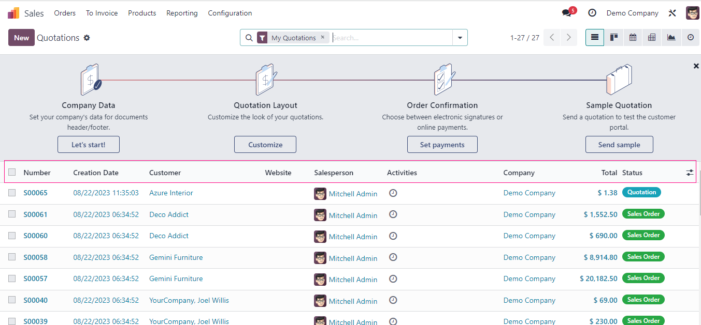Open optional columns selector in table header
Viewport: 701px width, 325px height.
[x=690, y=173]
